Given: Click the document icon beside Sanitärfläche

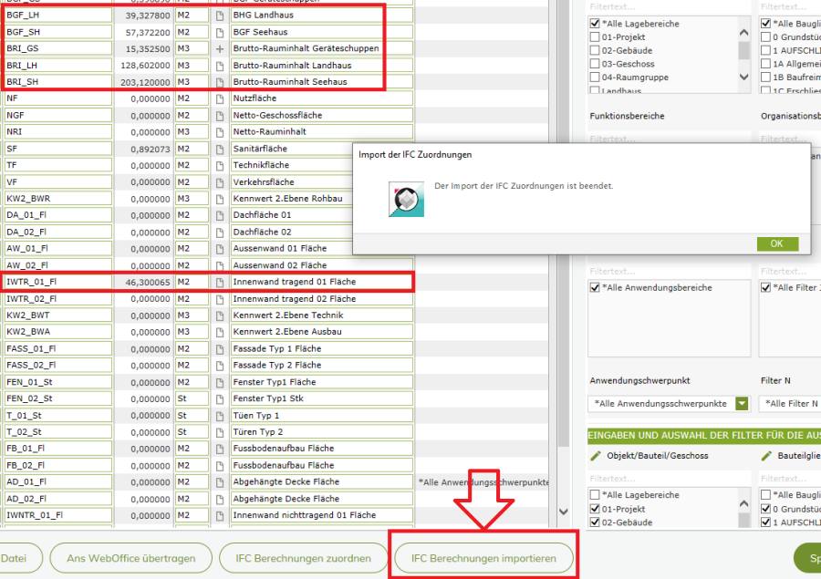Looking at the screenshot, I should tap(220, 149).
